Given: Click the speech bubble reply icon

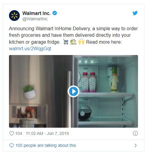Looking at the screenshot, I should click(x=11, y=145).
